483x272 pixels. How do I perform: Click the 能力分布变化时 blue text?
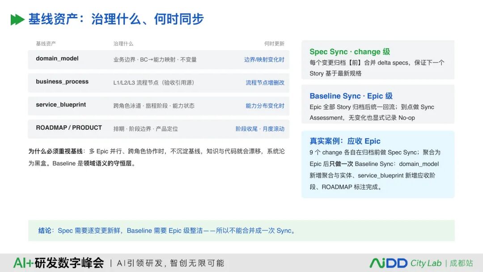(x=265, y=106)
